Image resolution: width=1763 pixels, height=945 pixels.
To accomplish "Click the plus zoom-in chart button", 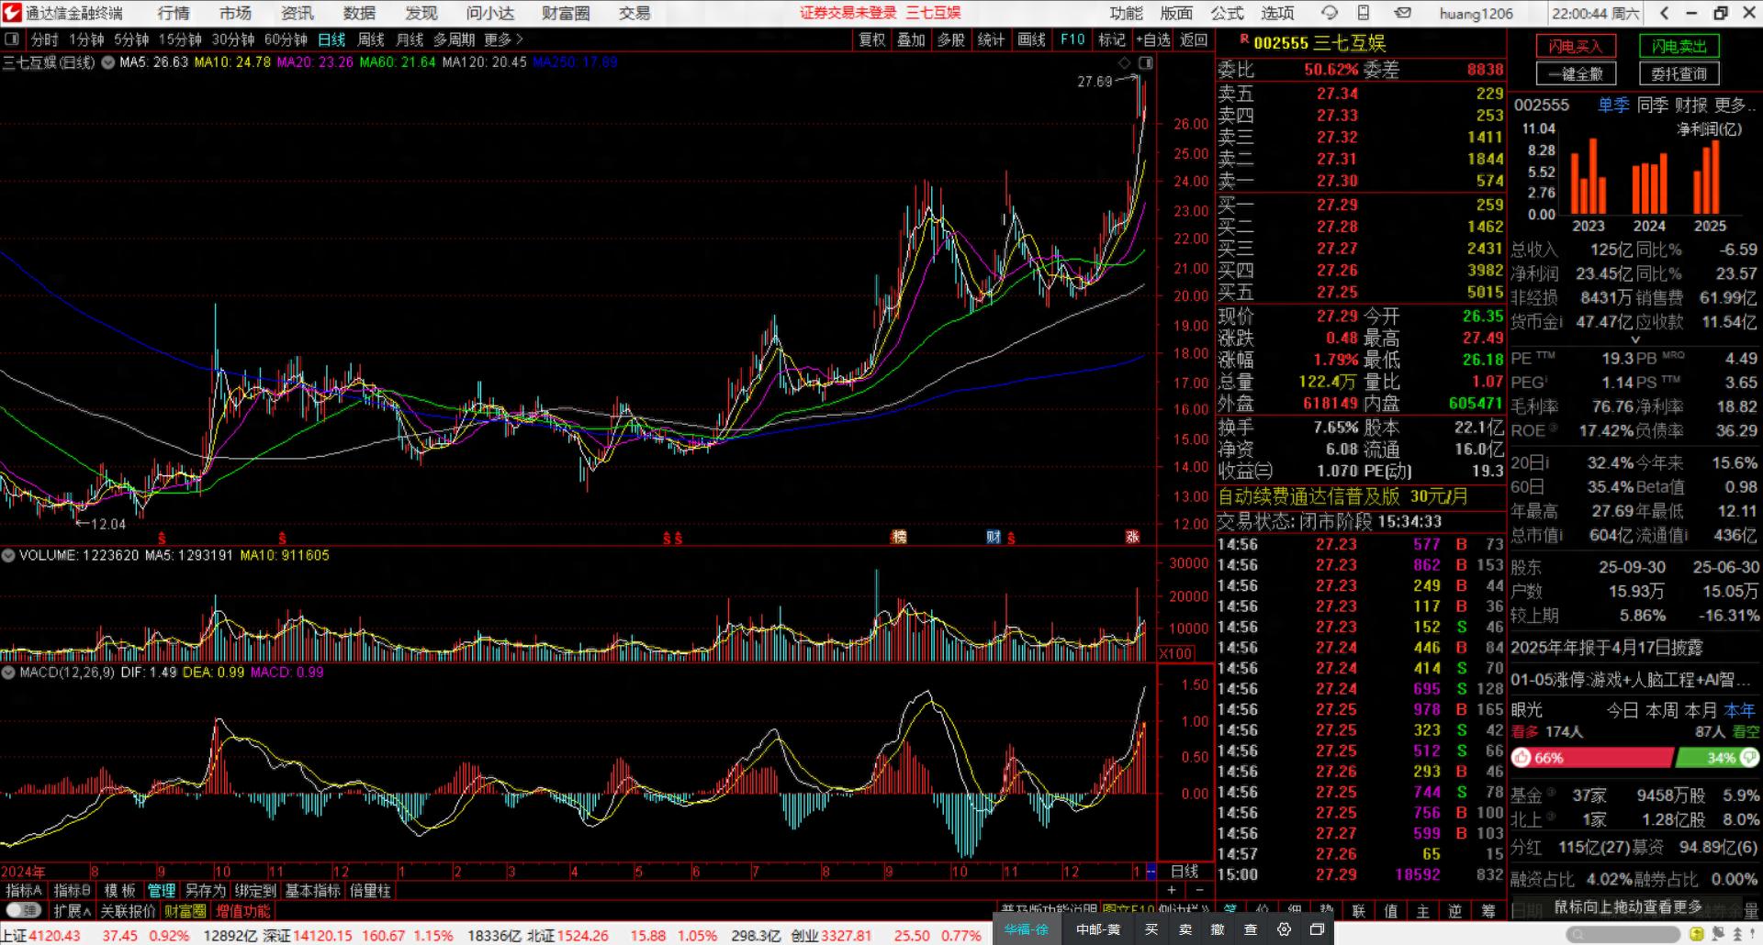I will (x=1171, y=890).
